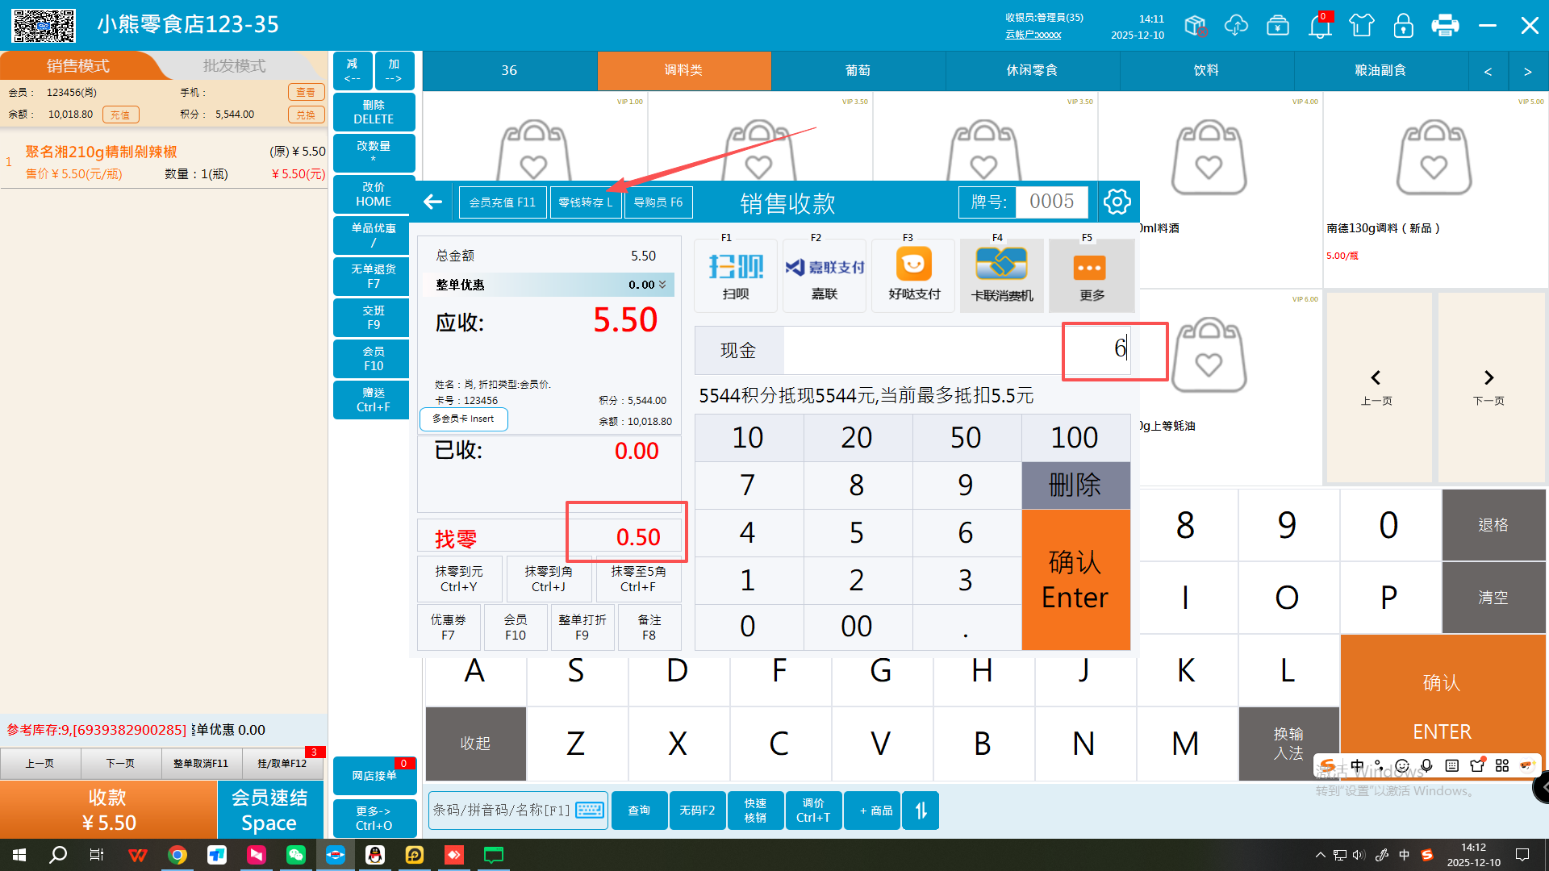1549x871 pixels.
Task: Toggle virtual keyboard icon in search box
Action: tap(590, 810)
